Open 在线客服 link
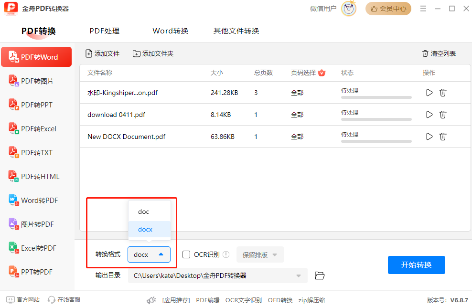This screenshot has width=472, height=307. [64, 300]
